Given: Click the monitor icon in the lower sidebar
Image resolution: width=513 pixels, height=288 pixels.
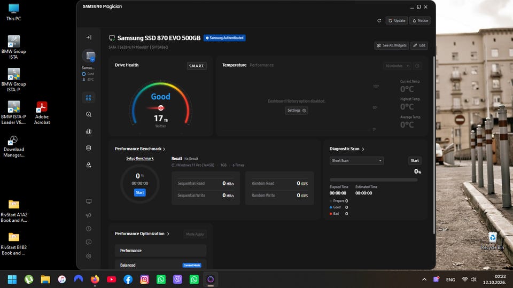Looking at the screenshot, I should [x=88, y=201].
